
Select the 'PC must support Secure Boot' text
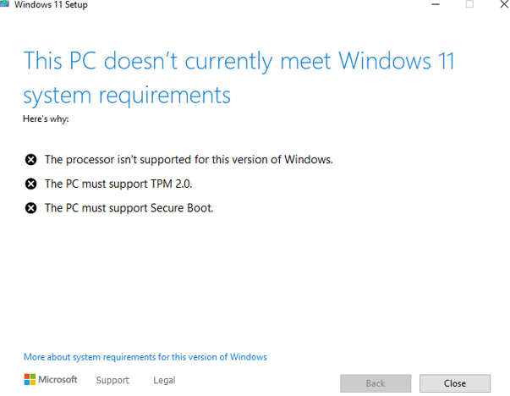[x=129, y=207]
